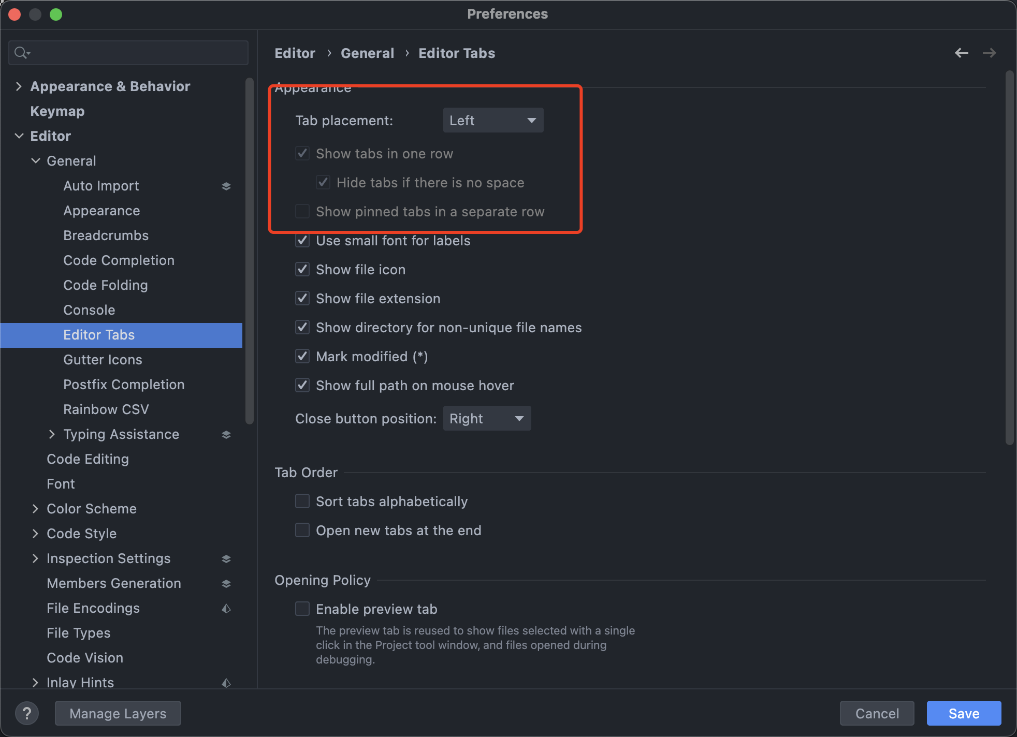Enable Sort tabs alphabetically checkbox
1017x737 pixels.
(302, 502)
